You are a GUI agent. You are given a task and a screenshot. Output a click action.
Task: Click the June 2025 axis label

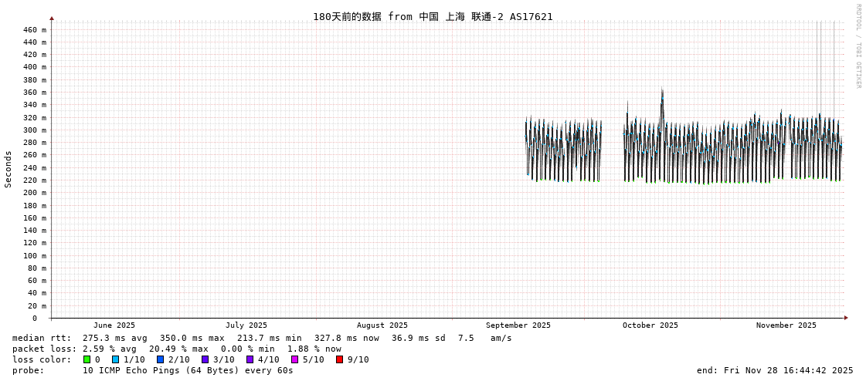(x=114, y=325)
